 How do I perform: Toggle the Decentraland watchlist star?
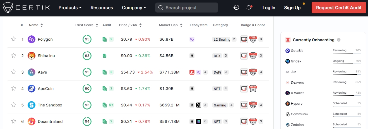[14, 121]
